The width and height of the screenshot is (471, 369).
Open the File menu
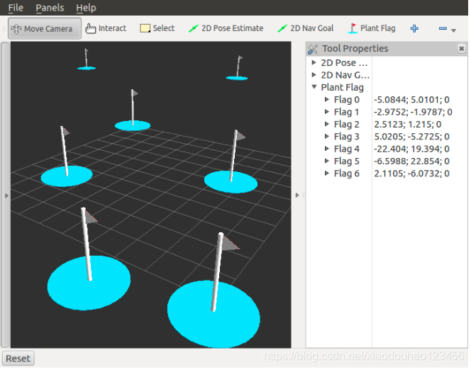(x=16, y=8)
